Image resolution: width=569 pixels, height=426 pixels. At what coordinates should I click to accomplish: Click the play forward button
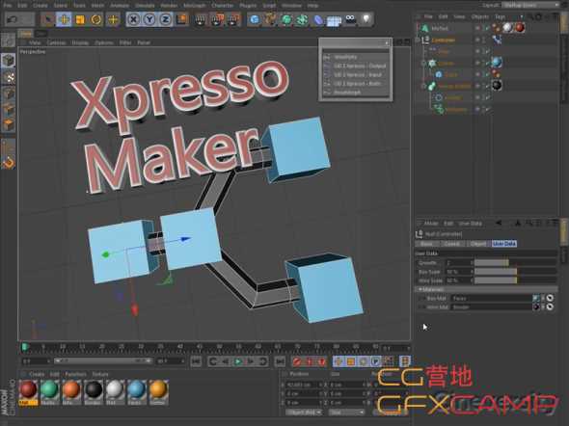tap(238, 361)
